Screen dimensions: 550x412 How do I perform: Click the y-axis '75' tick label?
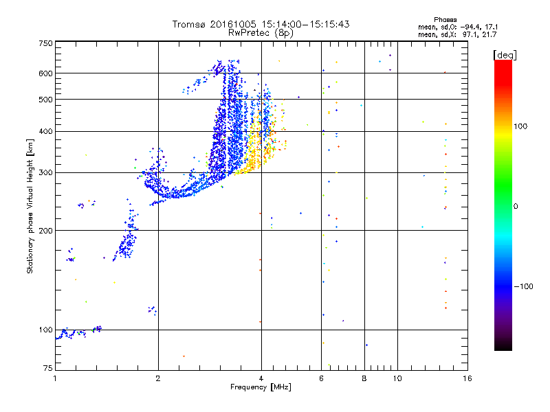pos(48,368)
